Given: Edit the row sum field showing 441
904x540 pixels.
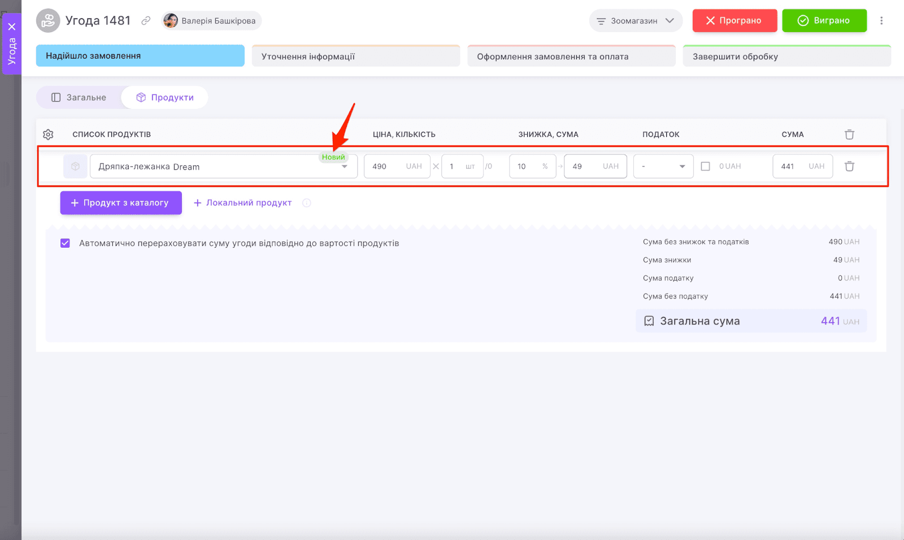Looking at the screenshot, I should point(803,166).
